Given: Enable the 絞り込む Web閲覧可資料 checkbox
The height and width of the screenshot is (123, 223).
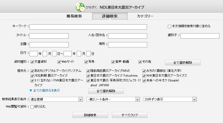Looking at the screenshot, I should [32, 107].
